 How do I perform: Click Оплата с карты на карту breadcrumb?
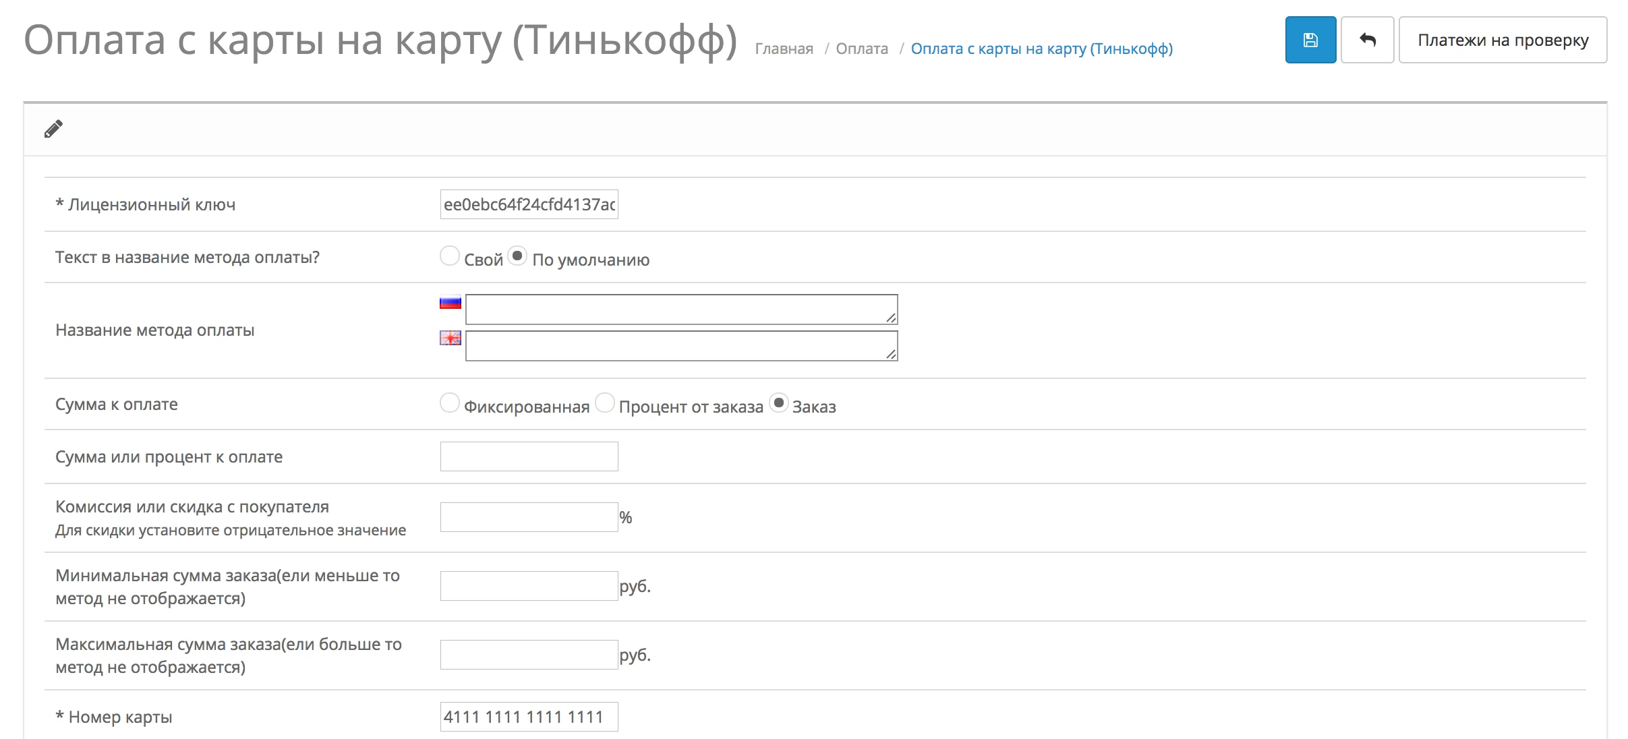1041,49
